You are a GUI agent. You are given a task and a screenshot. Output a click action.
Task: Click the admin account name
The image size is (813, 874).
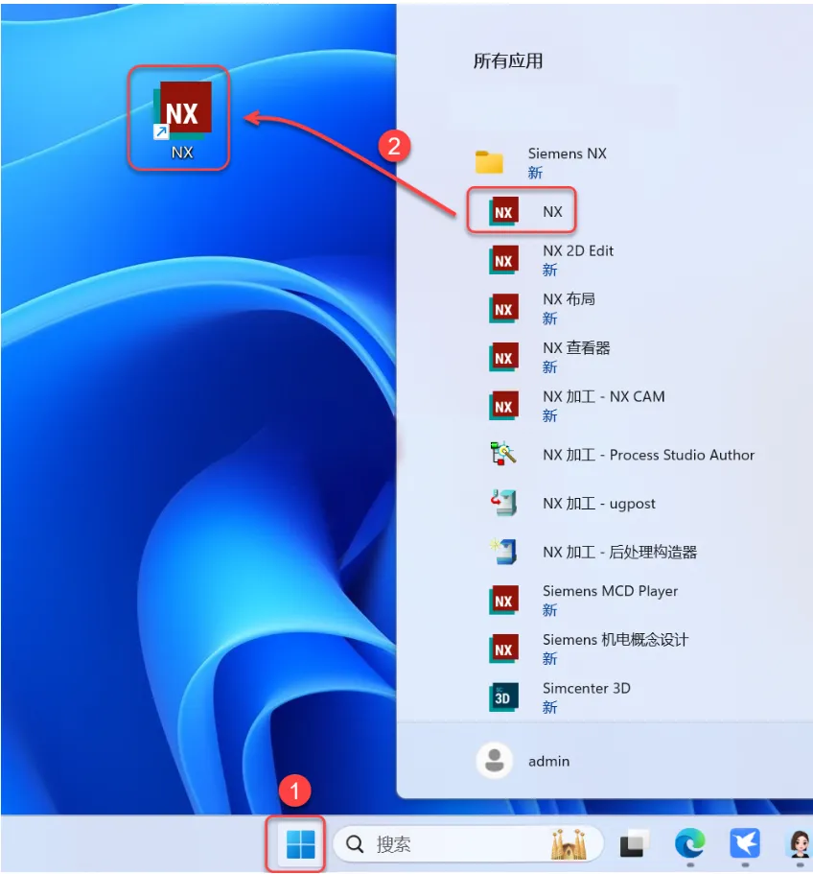tap(549, 762)
